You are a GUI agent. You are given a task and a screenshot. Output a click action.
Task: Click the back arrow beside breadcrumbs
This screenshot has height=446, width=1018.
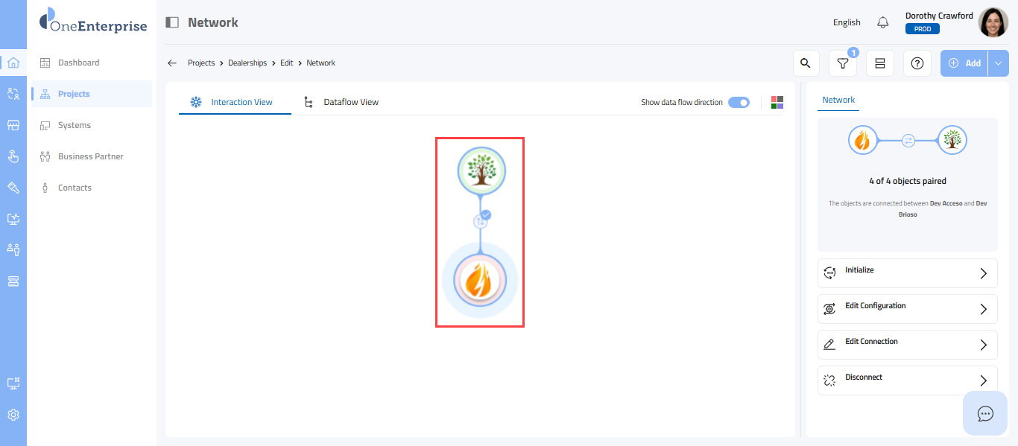172,63
